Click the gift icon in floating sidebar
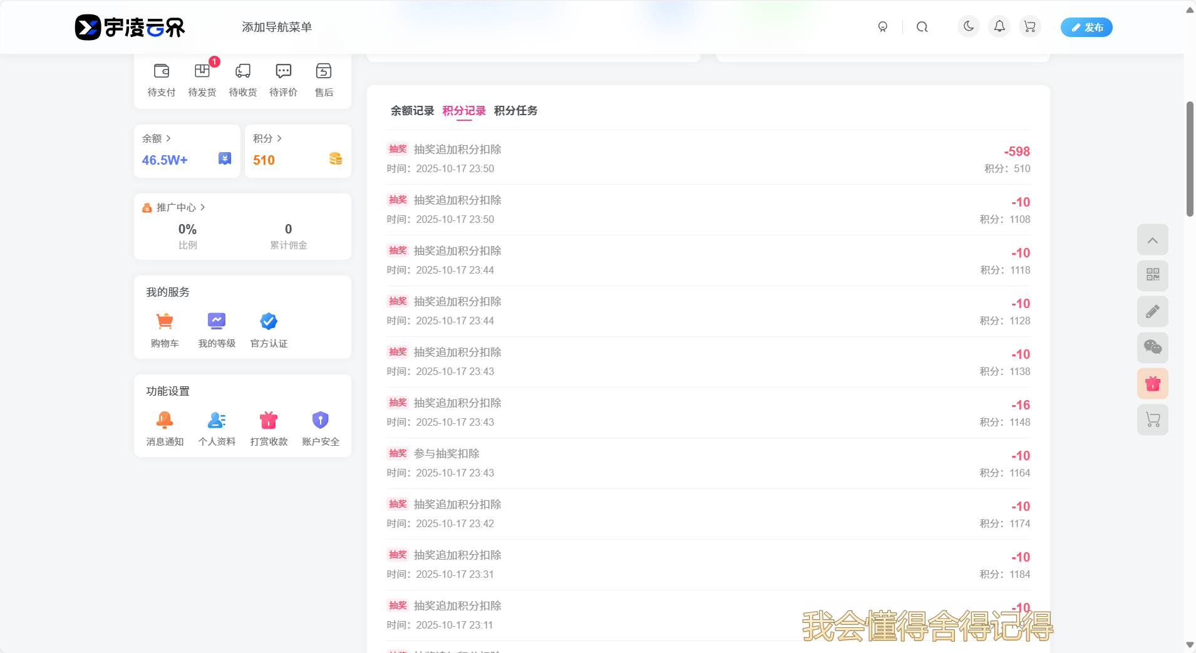Screen dimensions: 1196x653 [1152, 384]
